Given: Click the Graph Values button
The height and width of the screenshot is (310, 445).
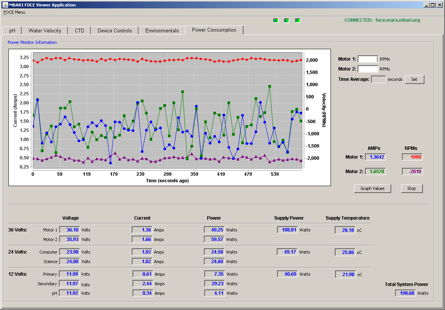Looking at the screenshot, I should (x=372, y=188).
